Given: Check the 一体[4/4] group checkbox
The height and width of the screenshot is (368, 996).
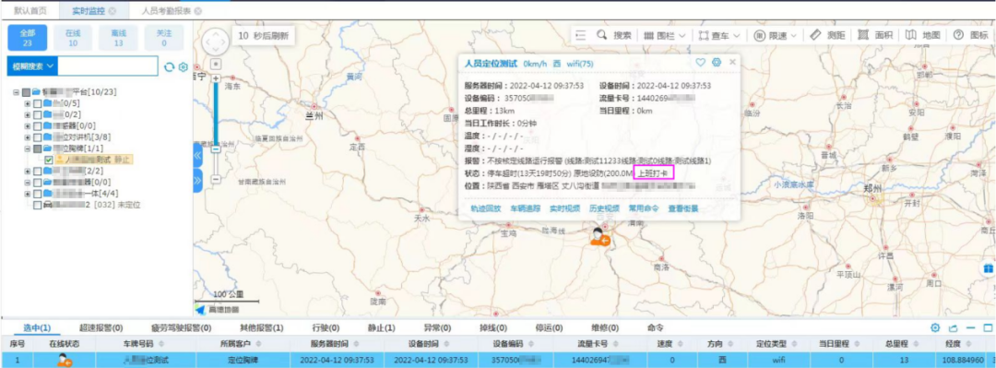Looking at the screenshot, I should click(x=38, y=193).
